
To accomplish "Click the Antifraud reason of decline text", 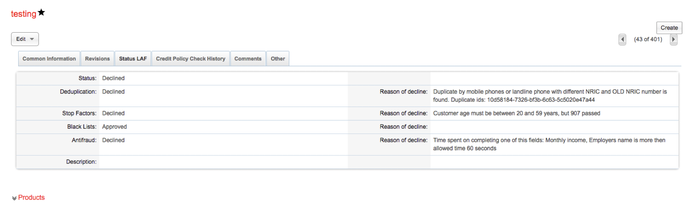I will [549, 144].
